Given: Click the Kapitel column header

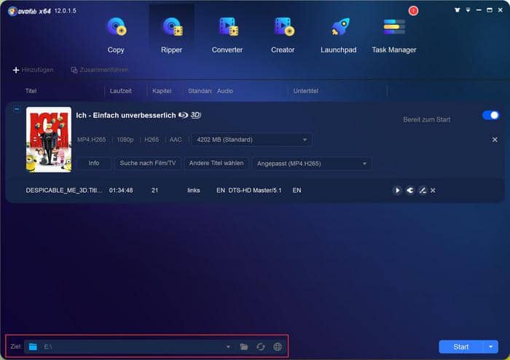Looking at the screenshot, I should point(162,91).
